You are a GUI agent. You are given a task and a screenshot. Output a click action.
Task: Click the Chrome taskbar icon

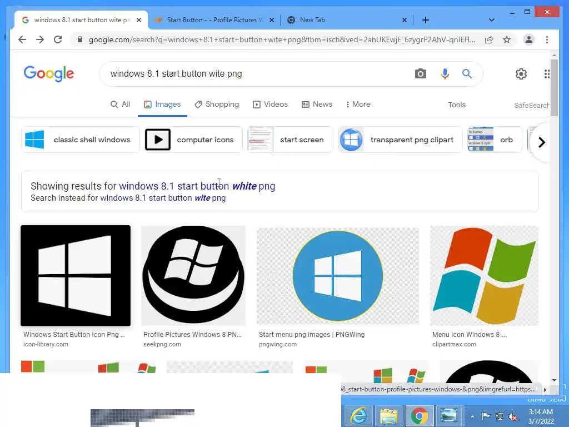pos(419,416)
